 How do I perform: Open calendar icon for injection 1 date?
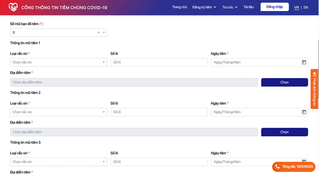point(304,62)
